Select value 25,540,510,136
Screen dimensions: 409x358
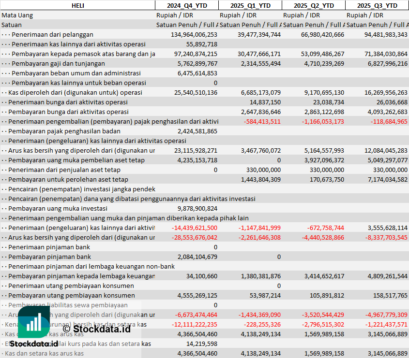[x=196, y=92]
